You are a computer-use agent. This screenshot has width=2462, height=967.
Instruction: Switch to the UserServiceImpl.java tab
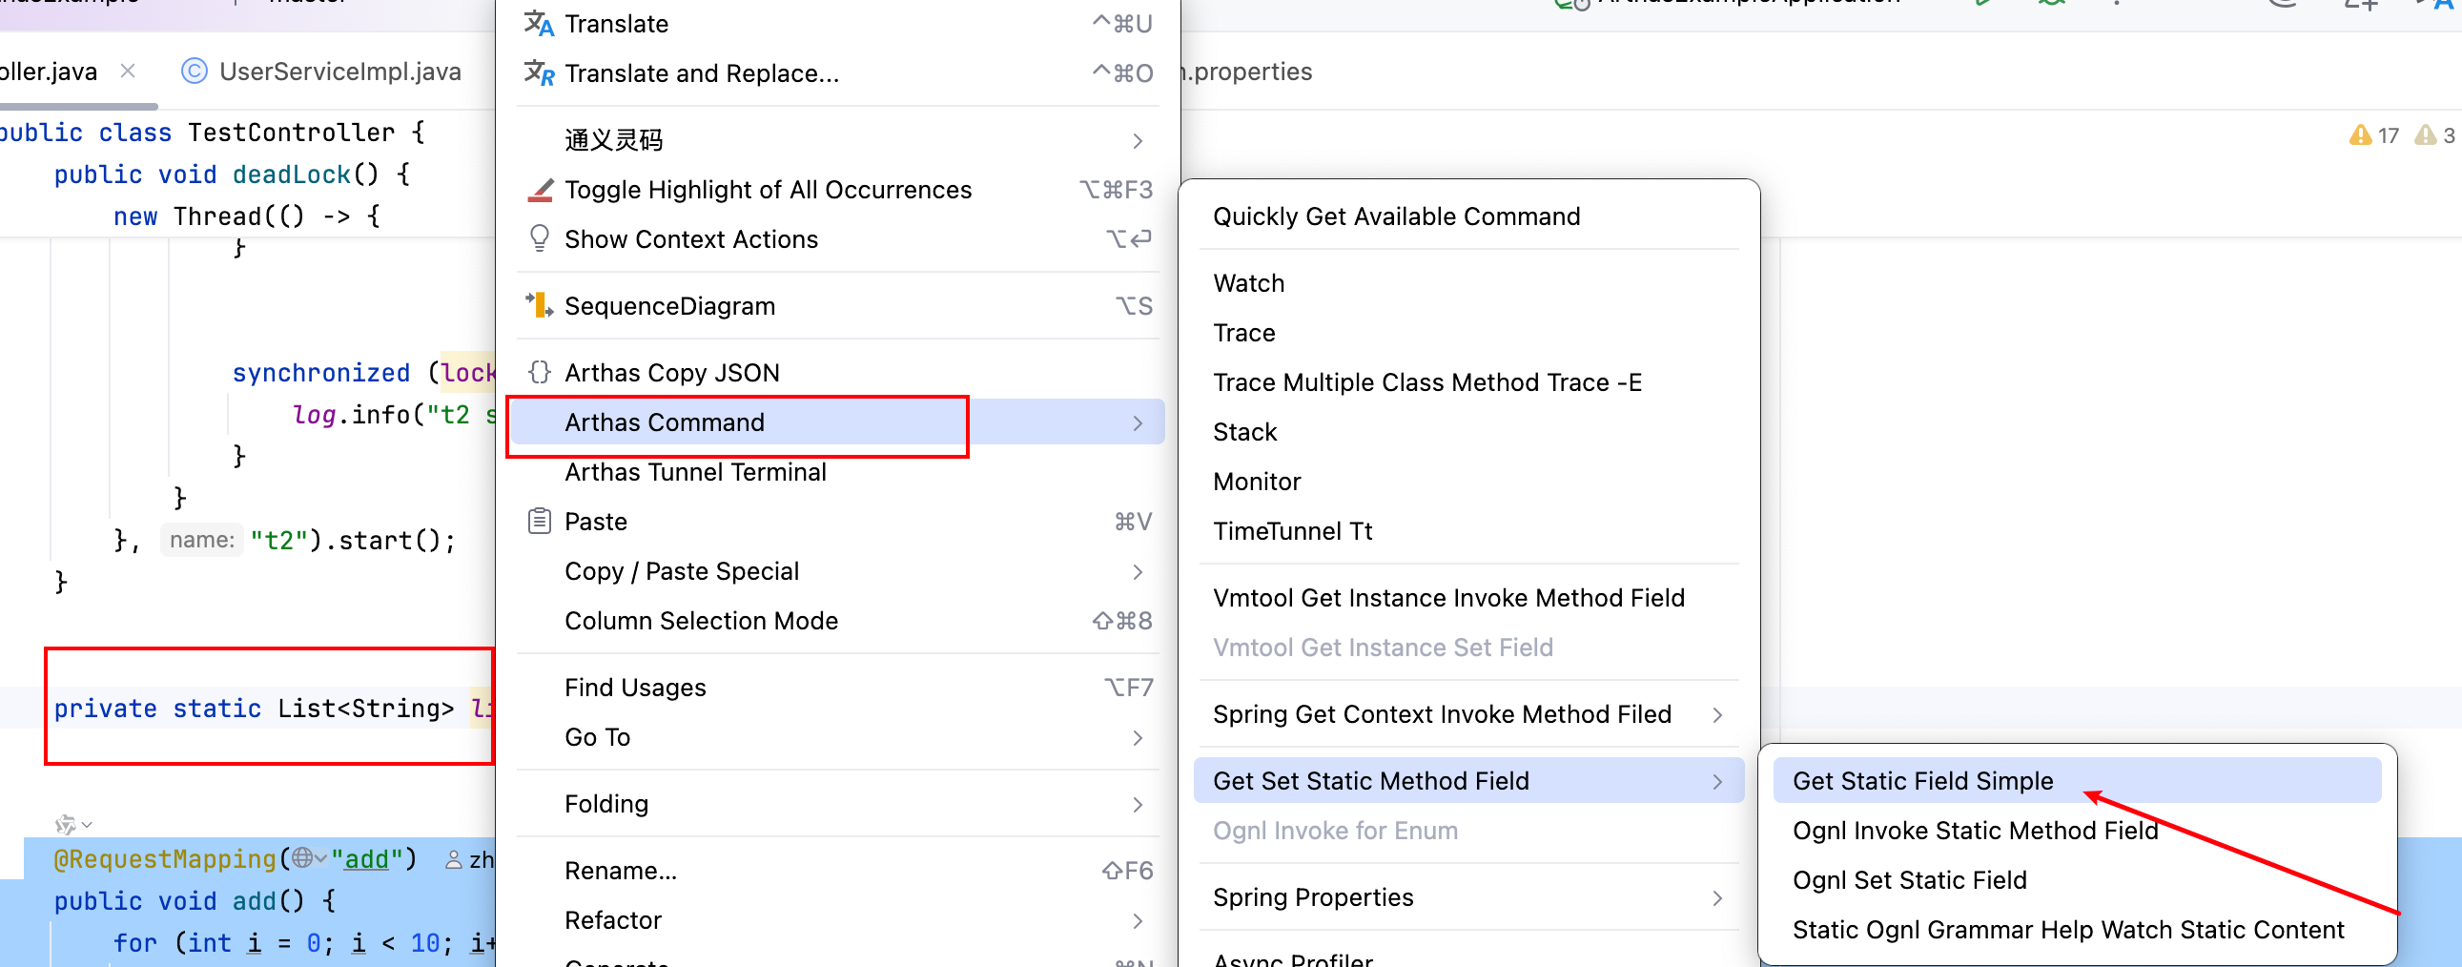point(339,72)
